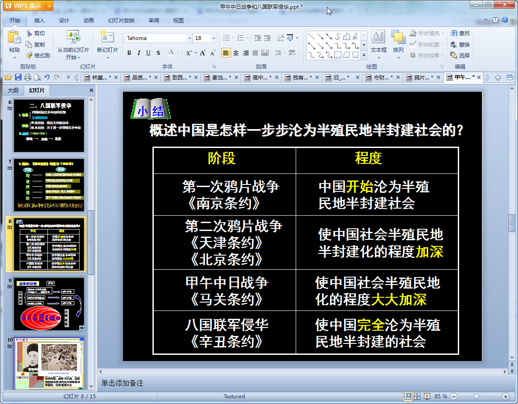Click the zoom in plus icon
Viewport: 518px width, 404px height.
[x=505, y=397]
